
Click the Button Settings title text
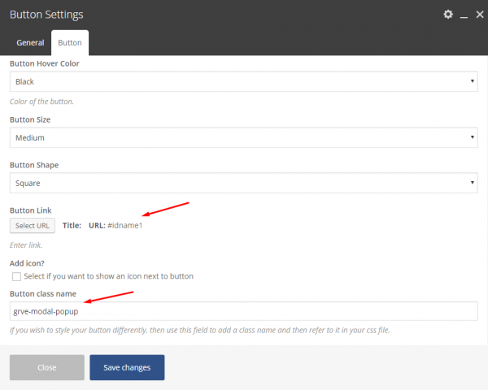pyautogui.click(x=46, y=15)
